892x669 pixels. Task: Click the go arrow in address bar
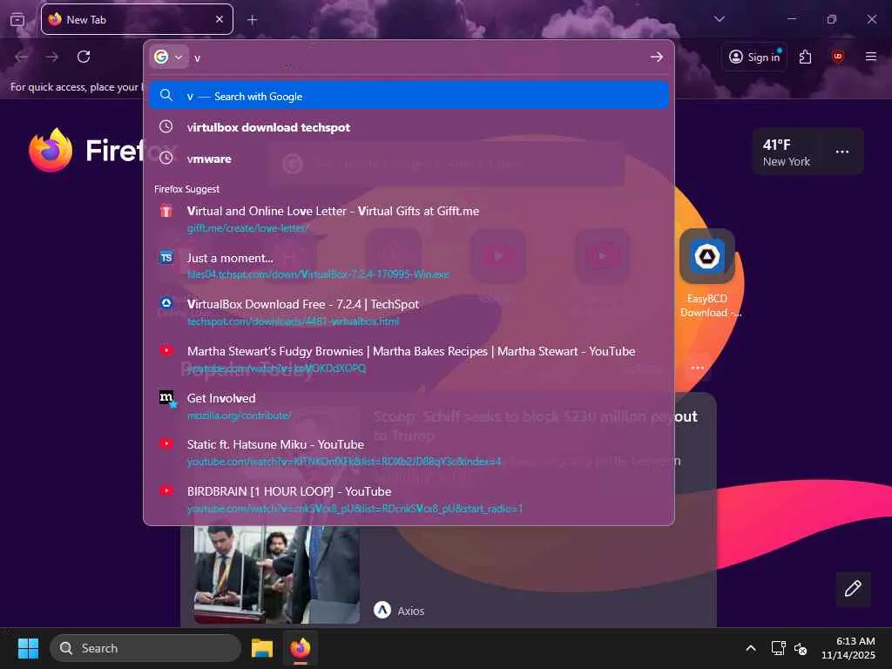tap(657, 57)
